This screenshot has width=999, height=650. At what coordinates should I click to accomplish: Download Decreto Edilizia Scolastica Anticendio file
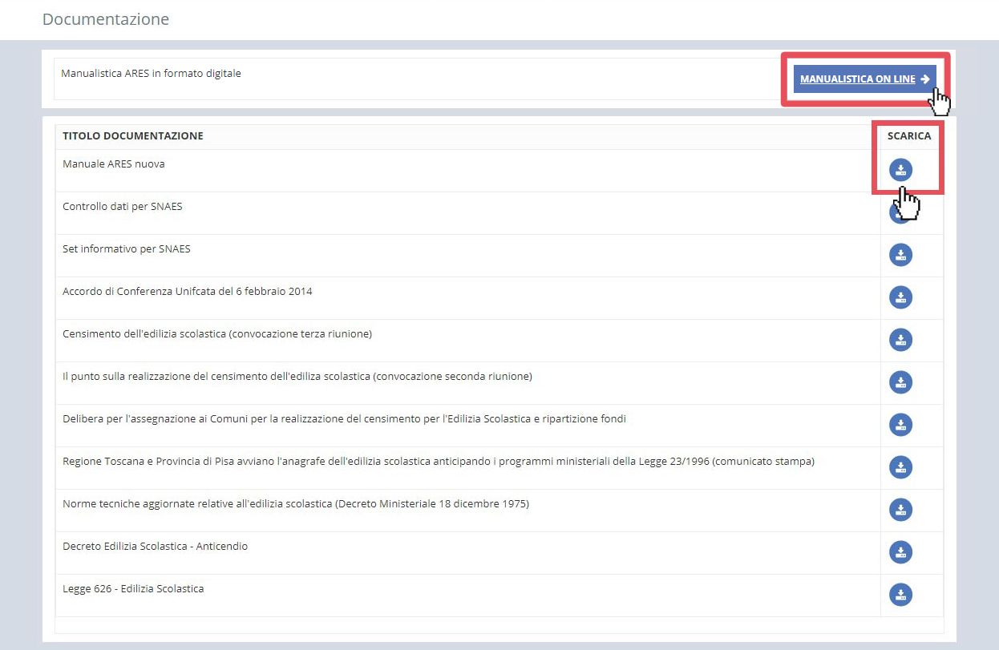900,552
